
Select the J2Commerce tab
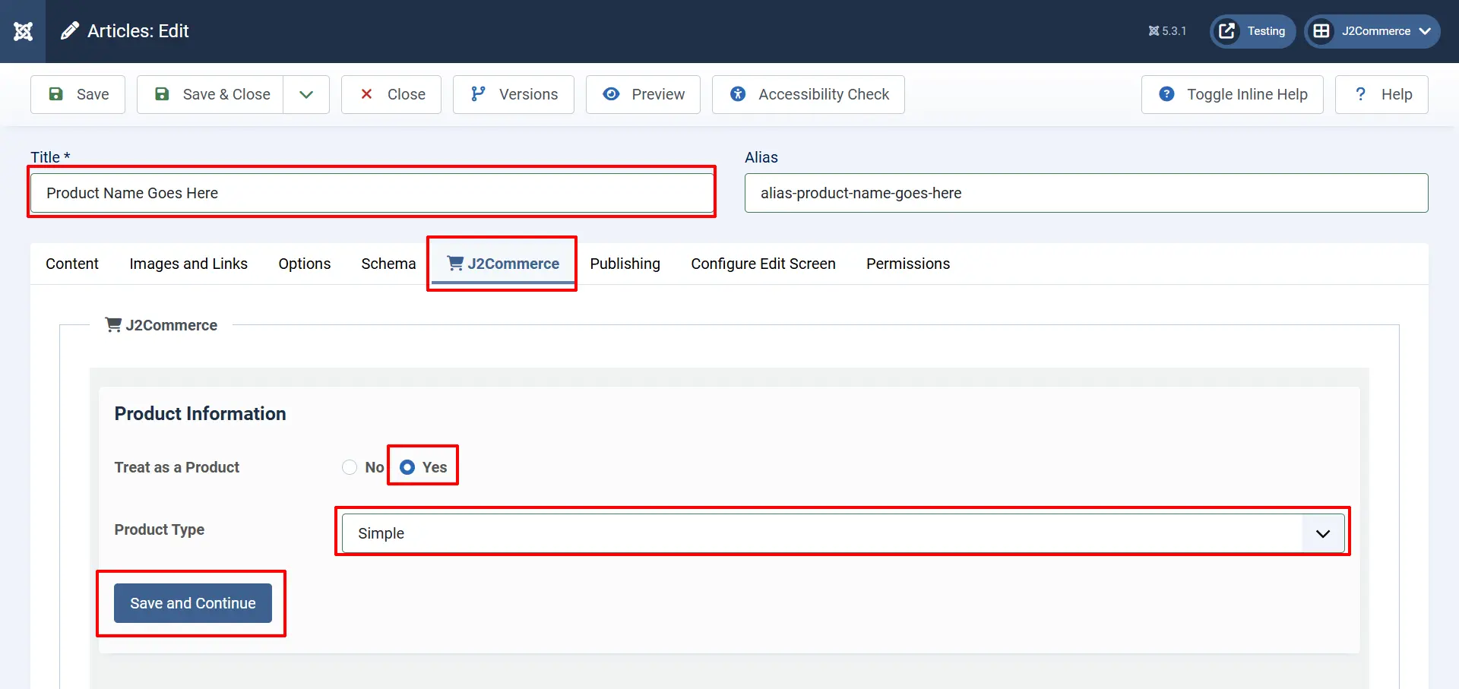[503, 264]
